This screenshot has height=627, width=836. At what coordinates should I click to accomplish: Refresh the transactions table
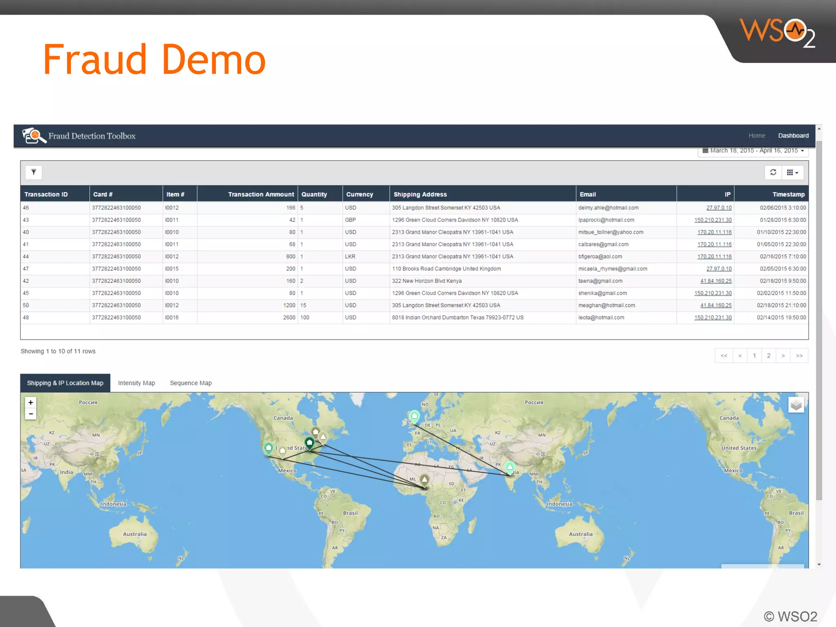click(x=773, y=172)
